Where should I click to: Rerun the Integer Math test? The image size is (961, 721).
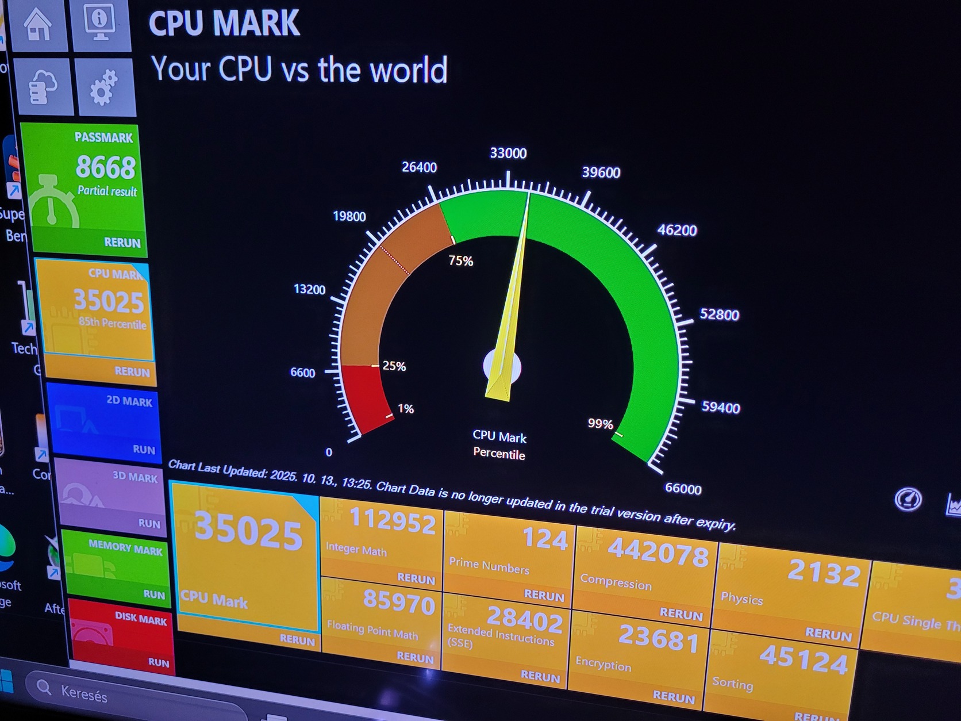pyautogui.click(x=416, y=578)
